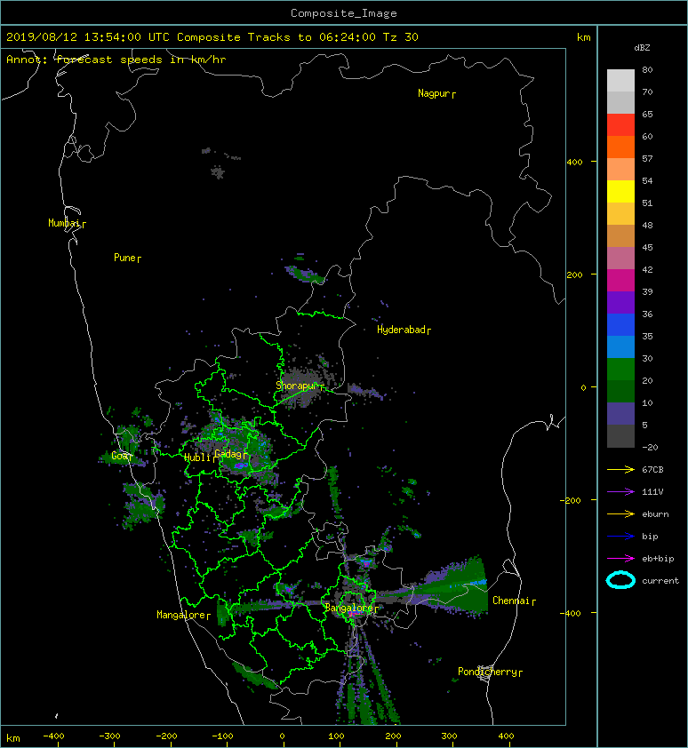Click the dBZ legend heading
This screenshot has height=748, width=688.
click(642, 48)
